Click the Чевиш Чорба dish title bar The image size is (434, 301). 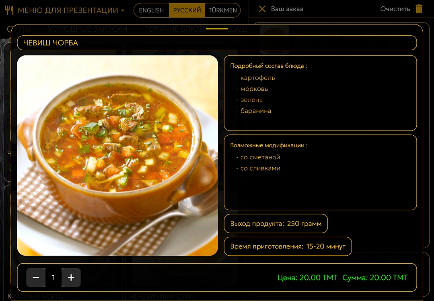(x=217, y=43)
